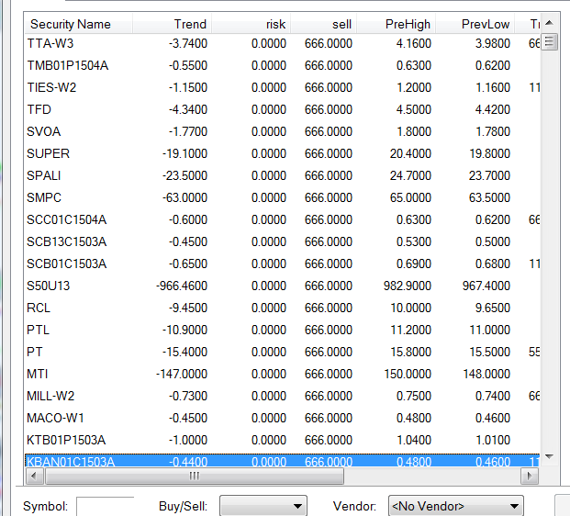Select the TIES-W2 security

click(282, 87)
